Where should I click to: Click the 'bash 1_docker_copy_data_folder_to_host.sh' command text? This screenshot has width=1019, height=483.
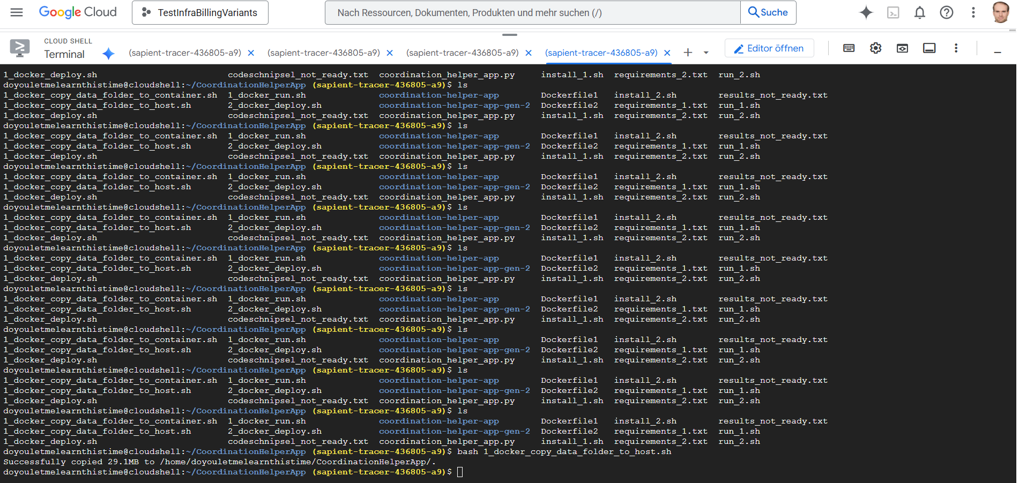(564, 452)
